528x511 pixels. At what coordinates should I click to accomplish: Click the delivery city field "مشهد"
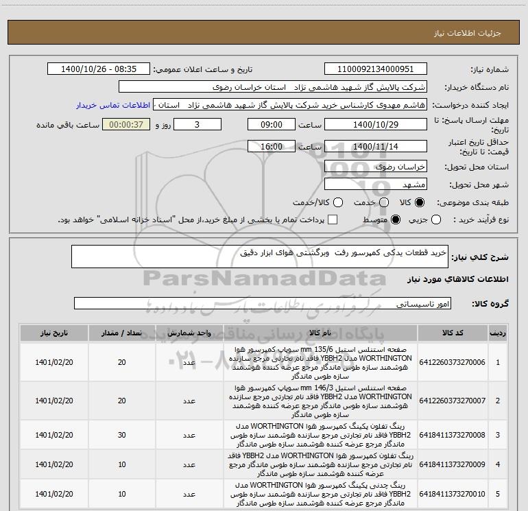click(x=375, y=185)
